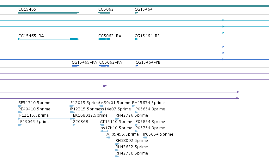Click the CG15464-RB transcript label

(147, 36)
